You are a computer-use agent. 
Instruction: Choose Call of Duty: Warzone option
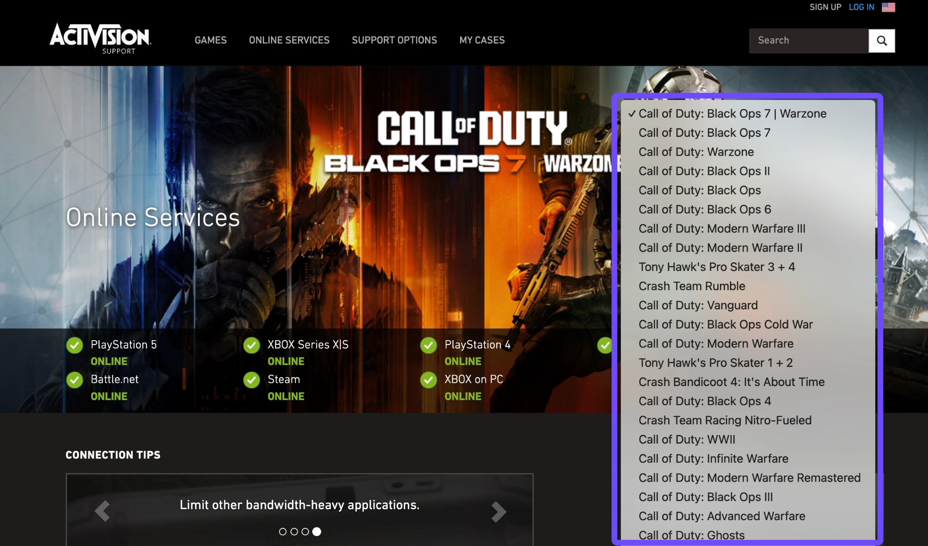coord(748,152)
